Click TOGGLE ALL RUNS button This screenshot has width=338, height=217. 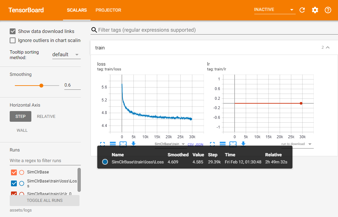(45, 201)
